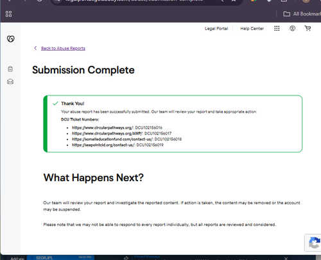Image resolution: width=321 pixels, height=260 pixels.
Task: Open the user account profile icon
Action: (x=293, y=28)
